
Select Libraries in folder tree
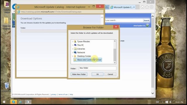pyautogui.click(x=81, y=49)
